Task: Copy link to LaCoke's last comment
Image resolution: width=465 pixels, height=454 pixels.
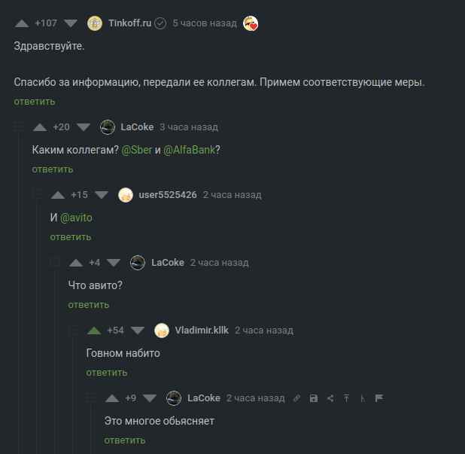Action: [296, 398]
